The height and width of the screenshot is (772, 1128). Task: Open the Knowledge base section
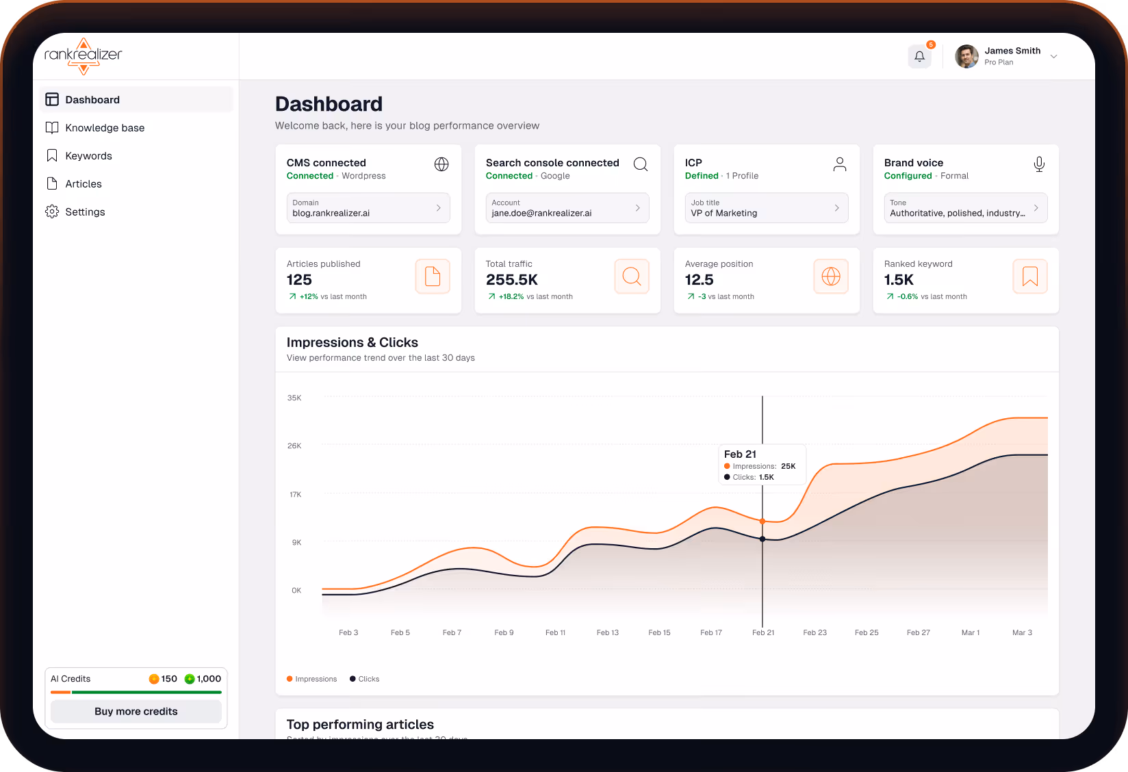coord(105,127)
